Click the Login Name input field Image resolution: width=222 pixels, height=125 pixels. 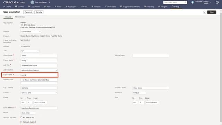coord(39,75)
